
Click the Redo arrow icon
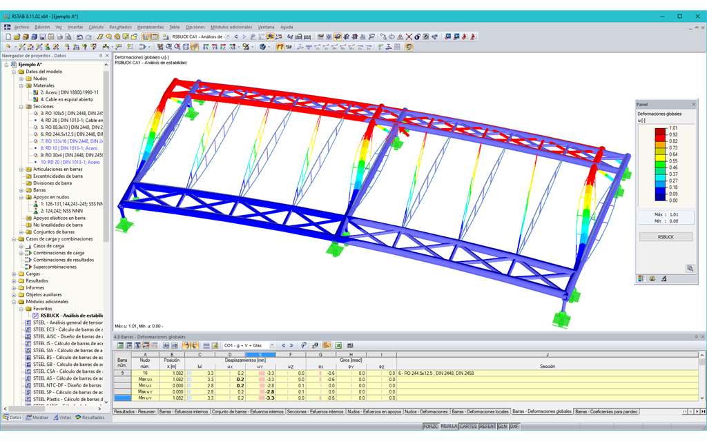click(x=88, y=37)
